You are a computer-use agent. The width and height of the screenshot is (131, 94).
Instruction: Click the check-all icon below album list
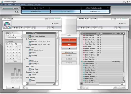pyautogui.click(x=24, y=87)
